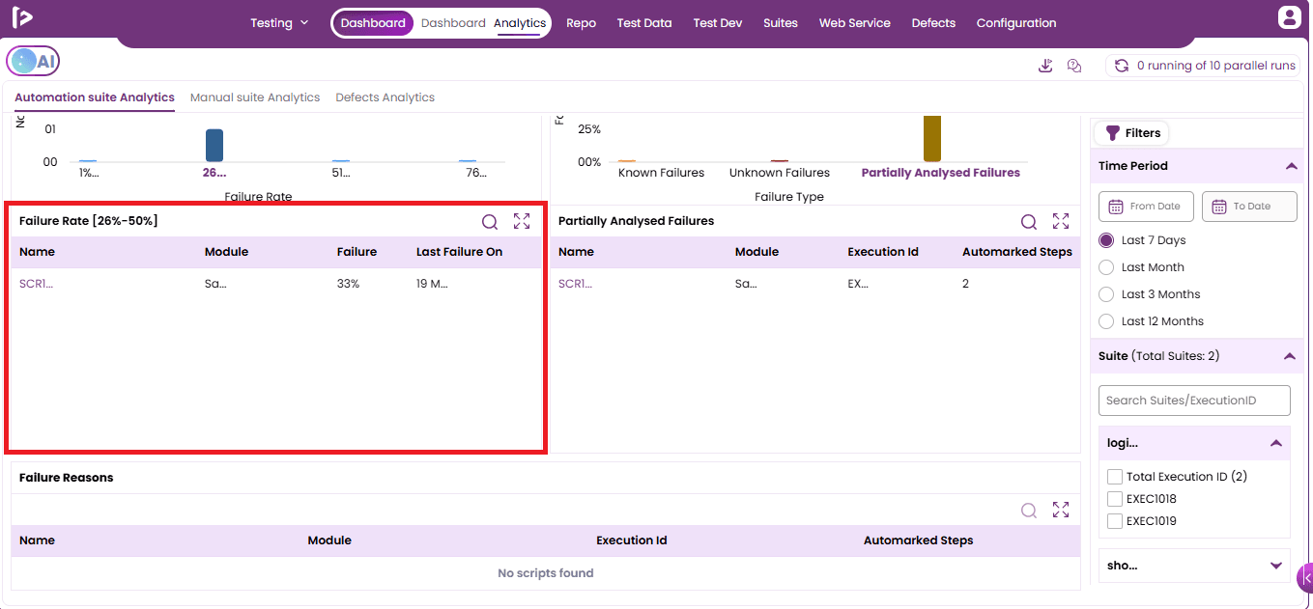Expand the sho... suite group
This screenshot has height=609, width=1313.
tap(1276, 566)
